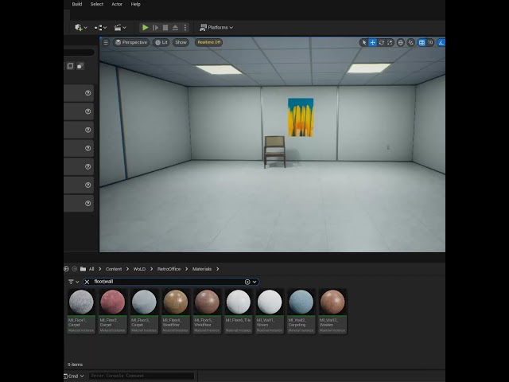Select the rotate gizmo tool
Screen dimensions: 509x382
pyautogui.click(x=381, y=42)
